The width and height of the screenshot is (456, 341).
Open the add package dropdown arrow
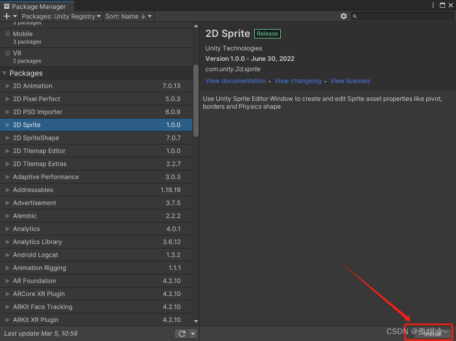pyautogui.click(x=15, y=16)
